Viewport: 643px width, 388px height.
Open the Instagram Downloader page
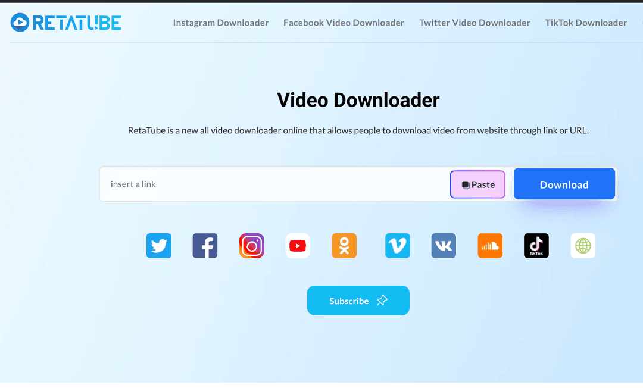pyautogui.click(x=220, y=23)
